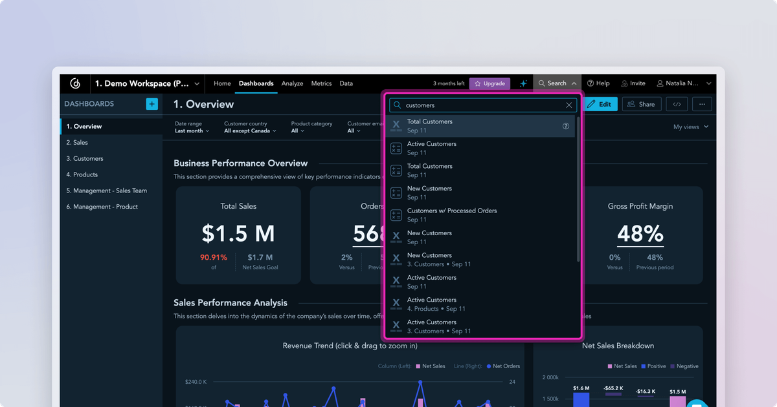Viewport: 777px width, 407px height.
Task: Click the tooltip icon on Total Customers result
Action: click(565, 126)
